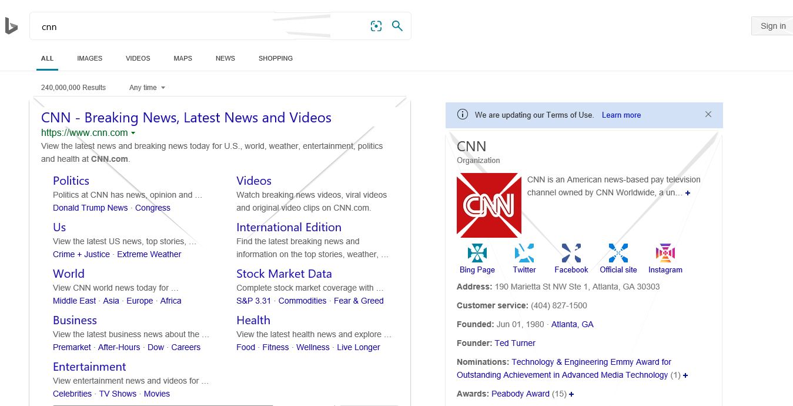Click the Dow link
This screenshot has height=406, width=793.
[x=156, y=347]
